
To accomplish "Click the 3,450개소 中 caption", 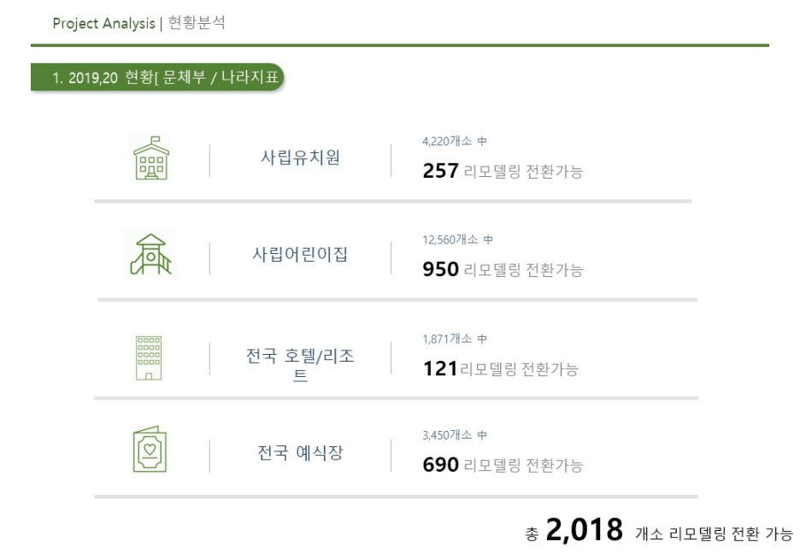I will point(455,435).
